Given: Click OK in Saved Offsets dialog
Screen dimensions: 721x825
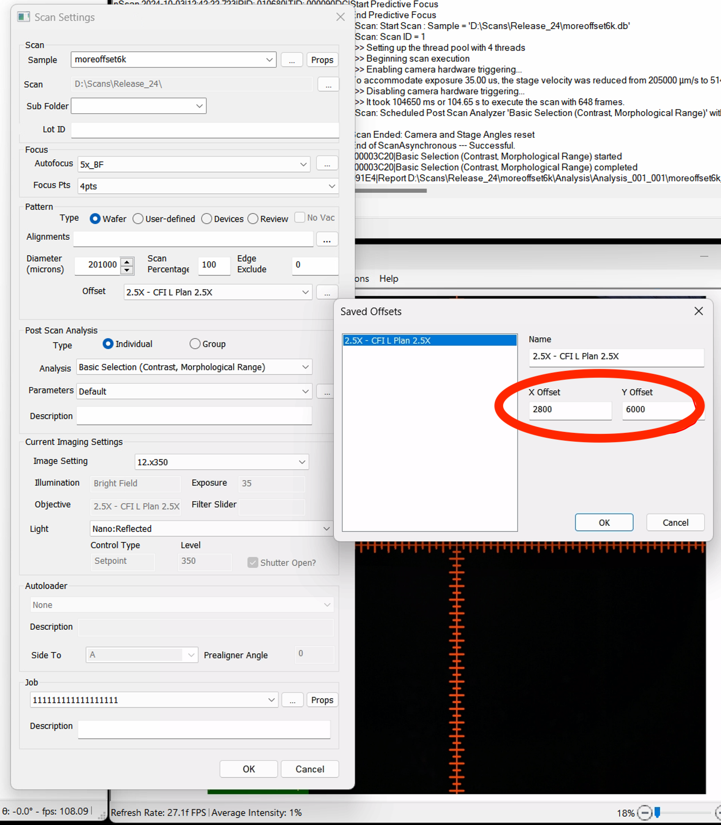Looking at the screenshot, I should point(604,522).
